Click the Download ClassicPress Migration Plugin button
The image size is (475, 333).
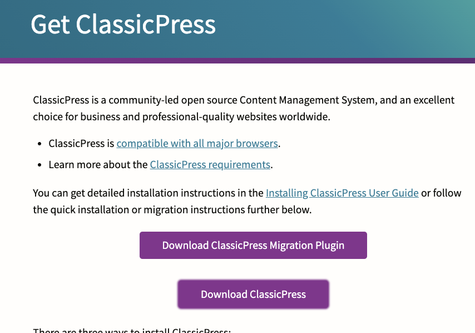click(253, 245)
